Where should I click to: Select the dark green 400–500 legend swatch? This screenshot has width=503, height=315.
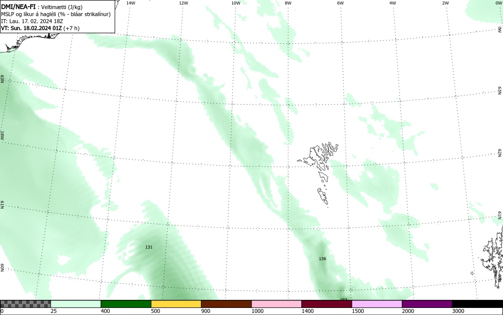(x=126, y=304)
